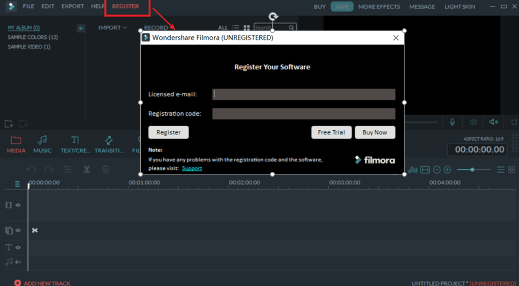
Task: Open the RECORD dropdown menu
Action: (156, 28)
